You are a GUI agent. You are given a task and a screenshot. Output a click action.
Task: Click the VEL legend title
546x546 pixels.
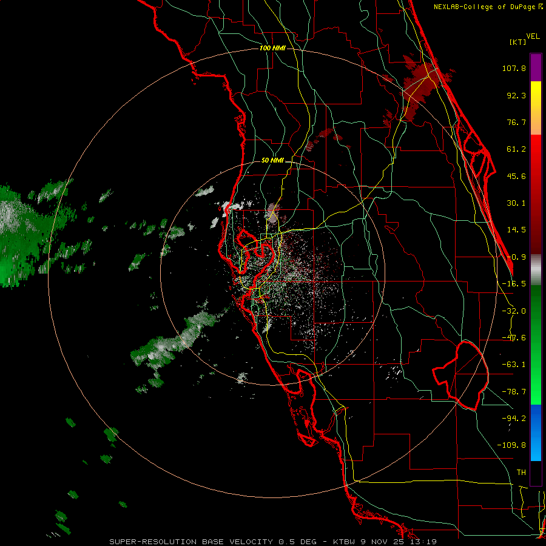point(533,36)
